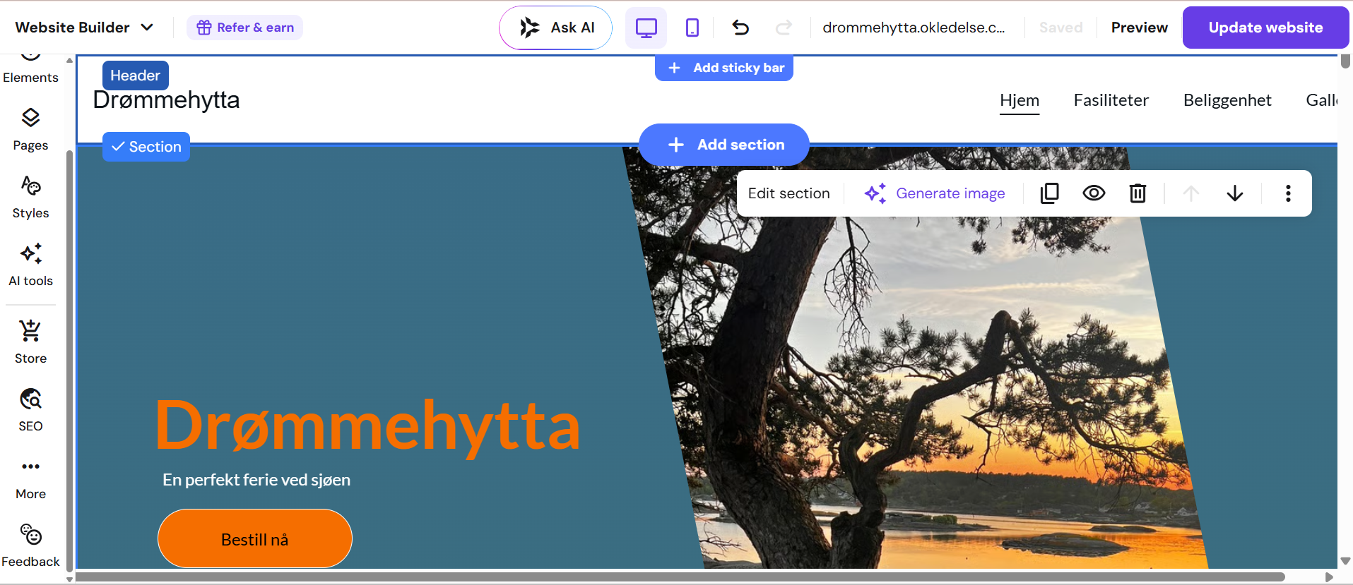Open the Styles panel

point(30,198)
